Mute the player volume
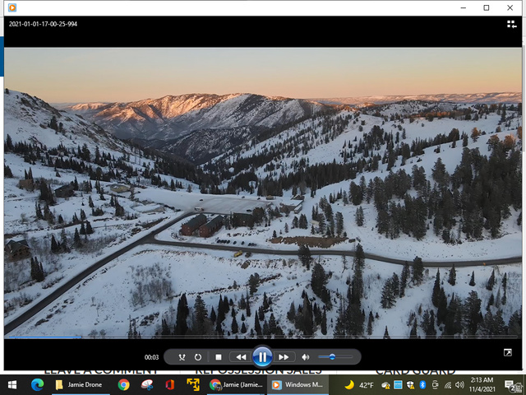This screenshot has height=395, width=526. click(306, 357)
